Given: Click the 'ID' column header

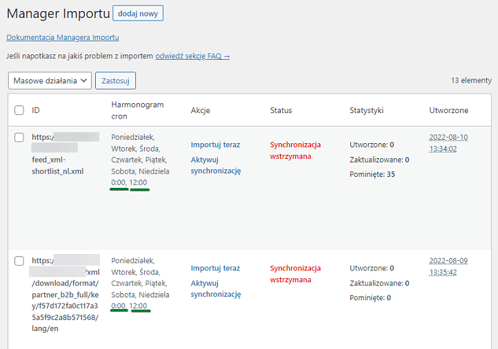Looking at the screenshot, I should coord(36,110).
